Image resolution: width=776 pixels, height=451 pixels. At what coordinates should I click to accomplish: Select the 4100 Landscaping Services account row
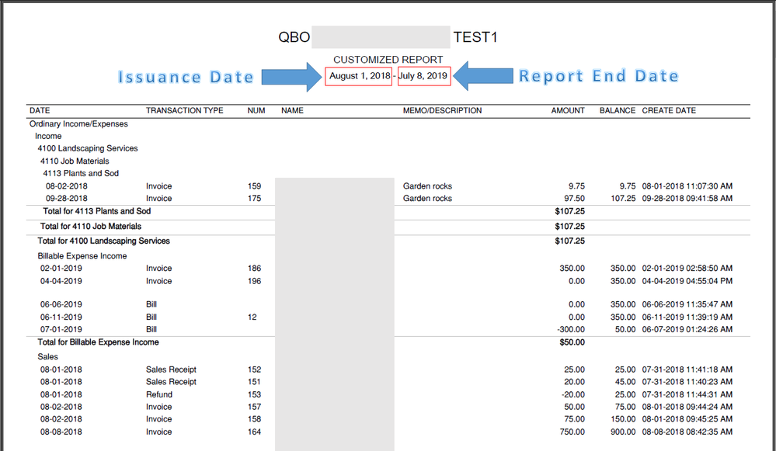tap(88, 148)
